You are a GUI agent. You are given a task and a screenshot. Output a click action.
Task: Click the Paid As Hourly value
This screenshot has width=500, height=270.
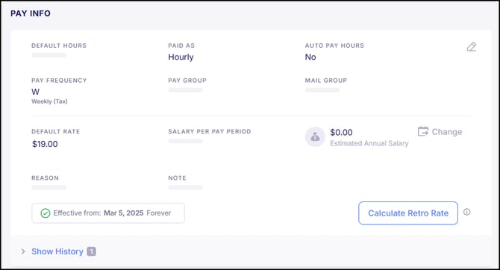coord(181,57)
